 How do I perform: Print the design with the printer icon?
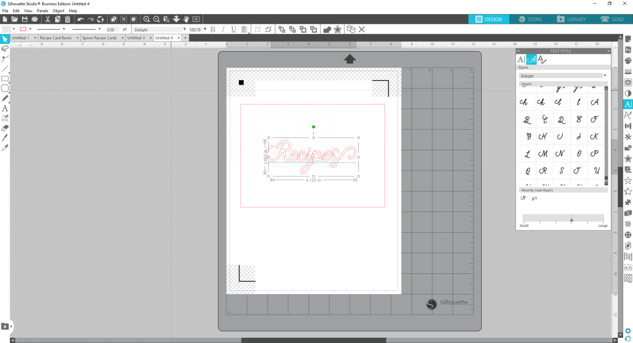tap(35, 20)
